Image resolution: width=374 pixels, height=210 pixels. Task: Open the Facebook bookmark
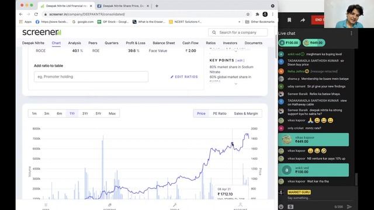pos(52,22)
